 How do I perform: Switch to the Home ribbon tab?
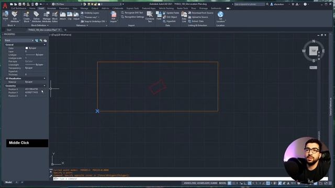point(32,8)
